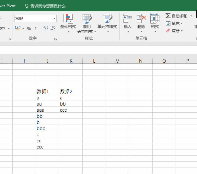197x174 pixels.
Task: Open the Number group dialog launcher
Action: point(55,39)
